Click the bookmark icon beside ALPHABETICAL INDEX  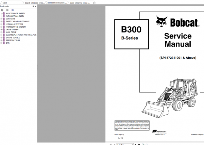pyautogui.click(x=4, y=16)
